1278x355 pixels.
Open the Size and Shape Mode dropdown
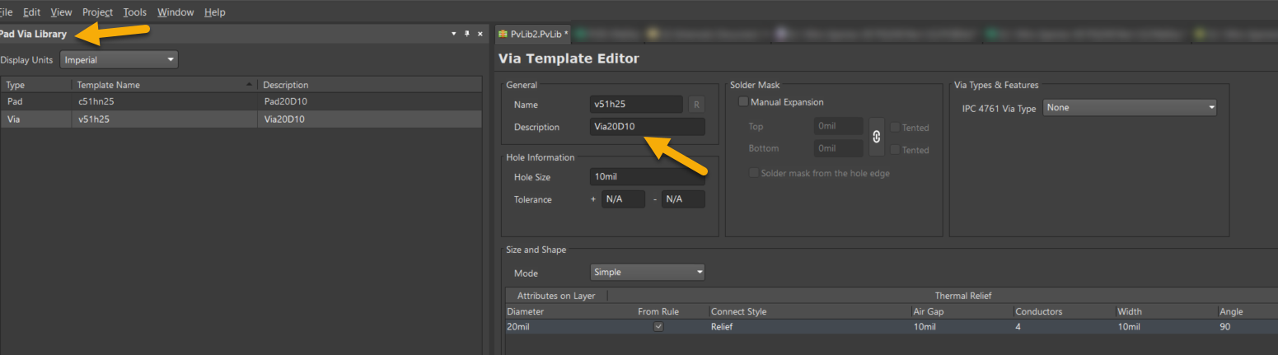pyautogui.click(x=648, y=272)
